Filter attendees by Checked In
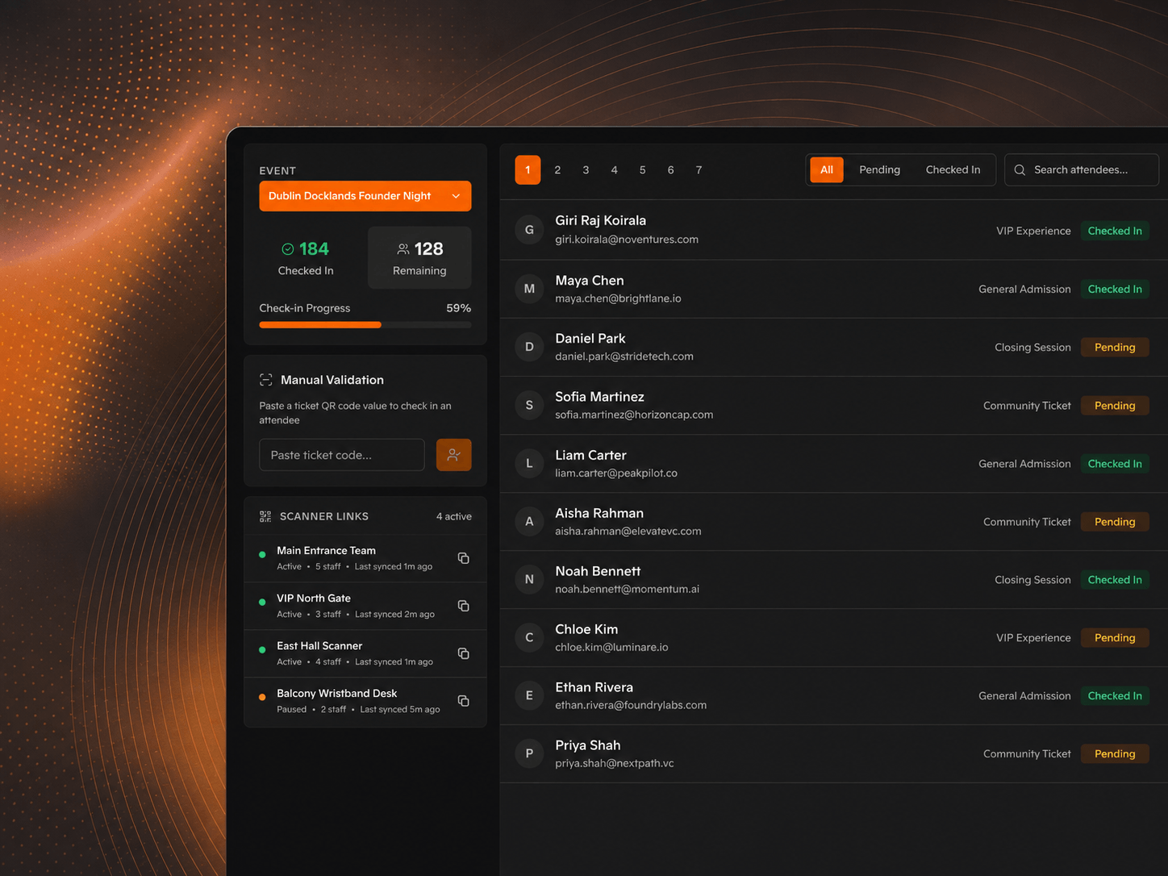Screen dimensions: 1168x876 pos(953,170)
